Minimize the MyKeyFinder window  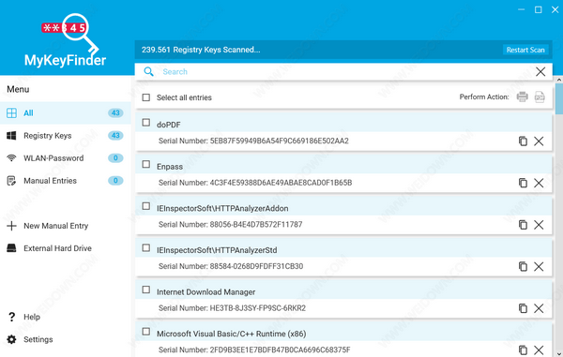tap(522, 9)
